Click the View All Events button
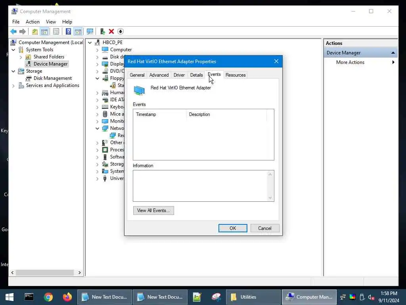This screenshot has width=406, height=305. pyautogui.click(x=153, y=210)
